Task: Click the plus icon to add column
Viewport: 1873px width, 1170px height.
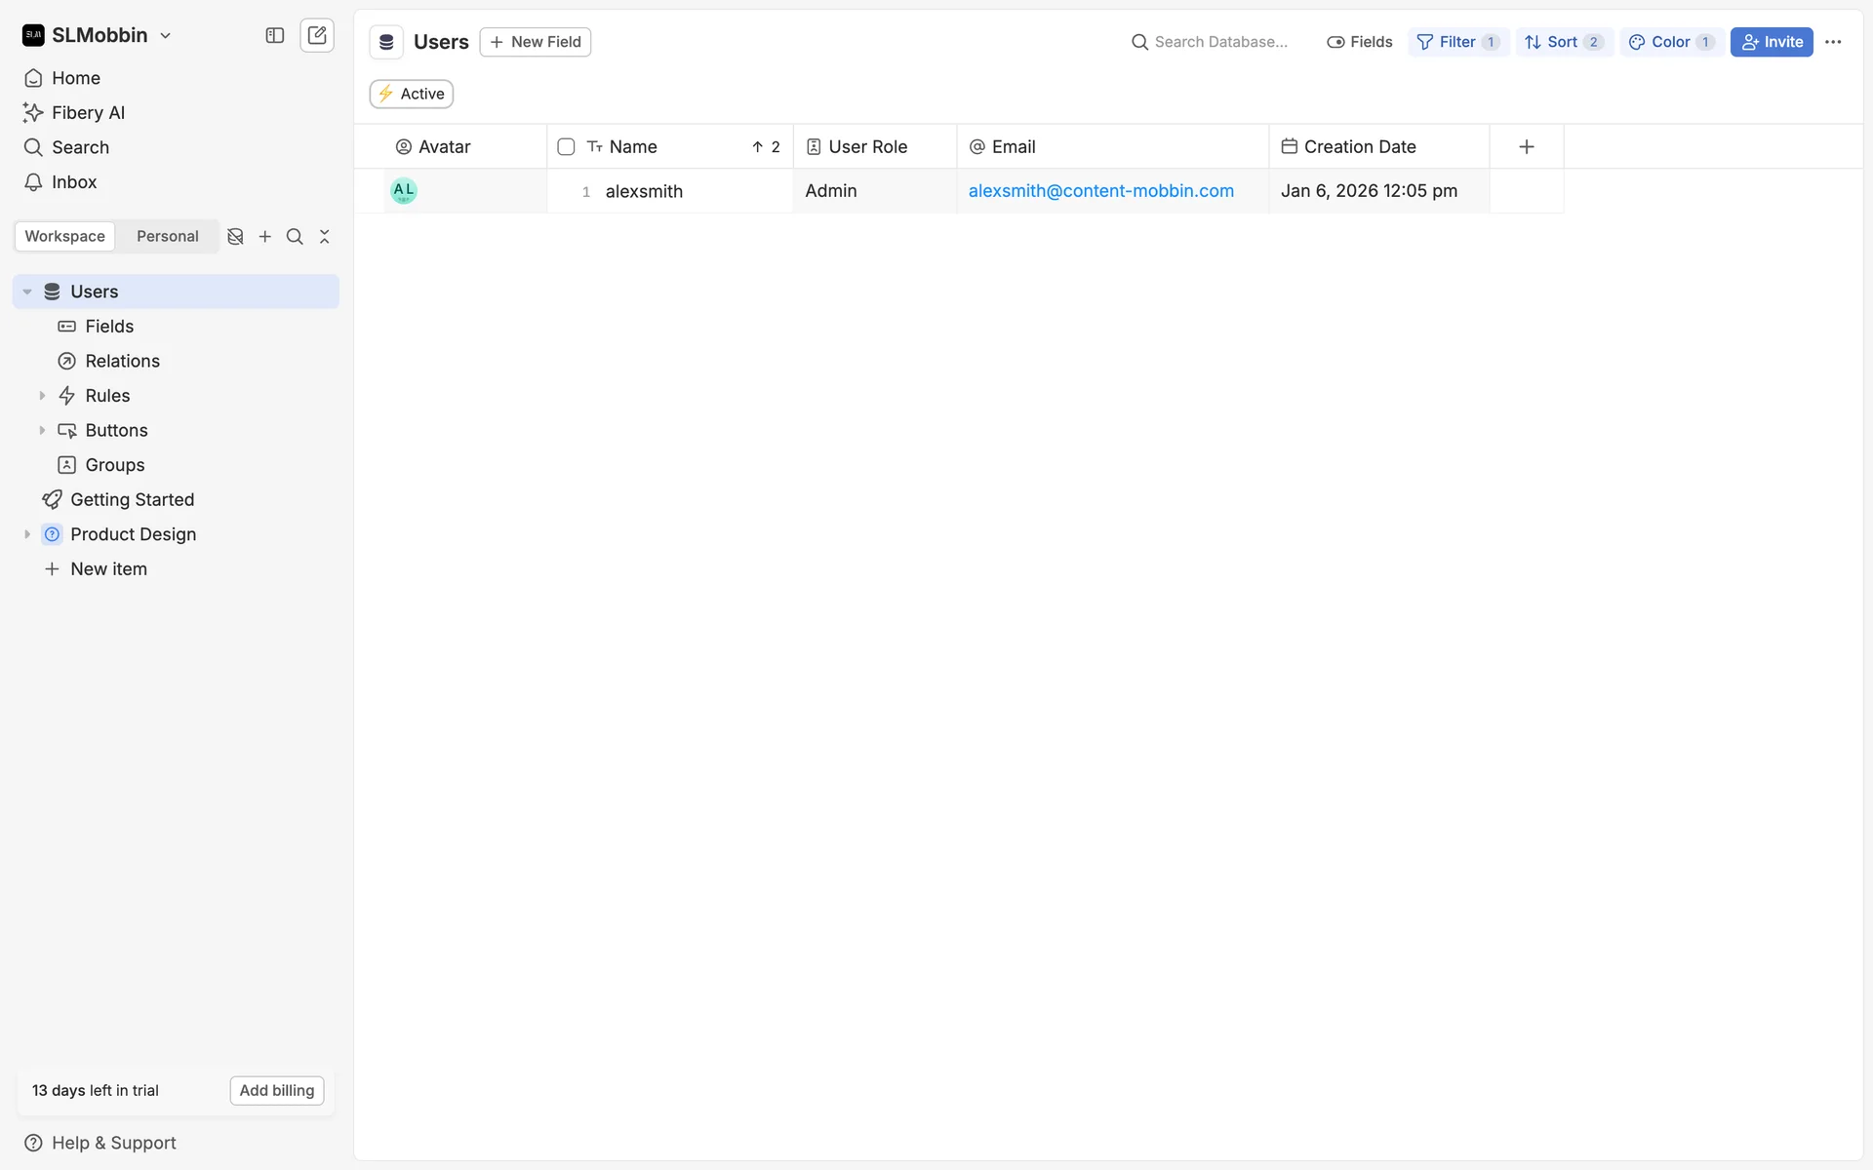Action: [x=1527, y=146]
